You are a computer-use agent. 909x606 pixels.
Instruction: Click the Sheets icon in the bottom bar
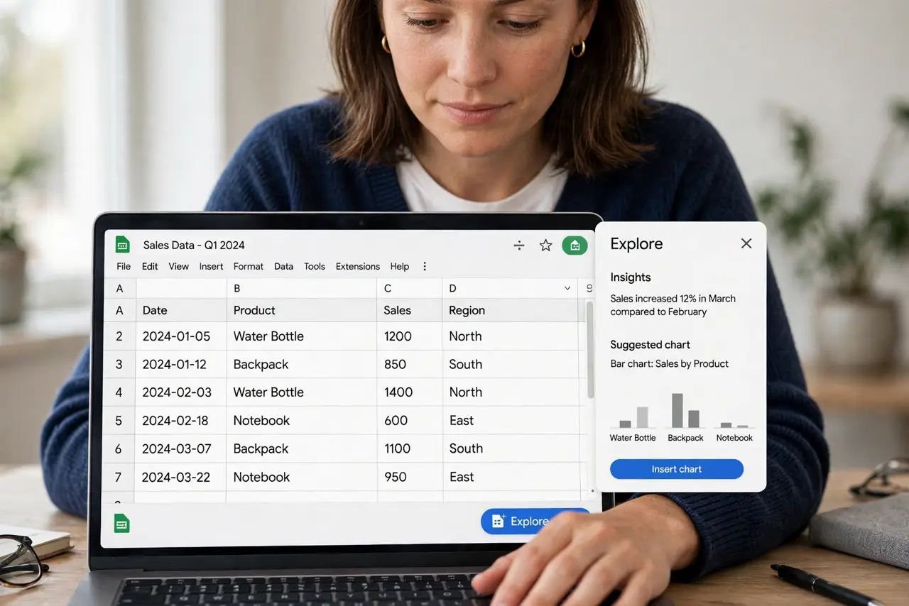(122, 523)
